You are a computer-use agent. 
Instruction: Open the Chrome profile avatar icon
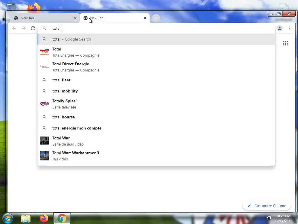click(x=280, y=28)
